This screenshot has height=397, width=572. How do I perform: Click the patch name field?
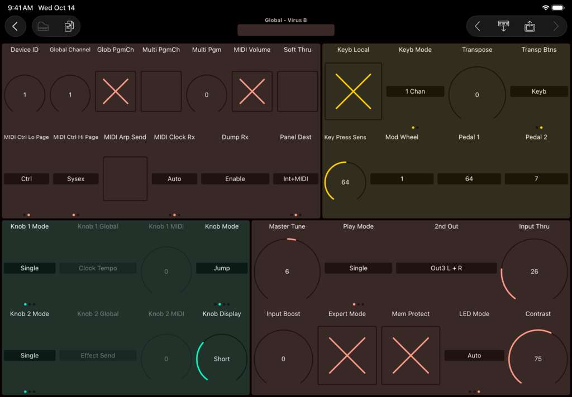point(285,30)
